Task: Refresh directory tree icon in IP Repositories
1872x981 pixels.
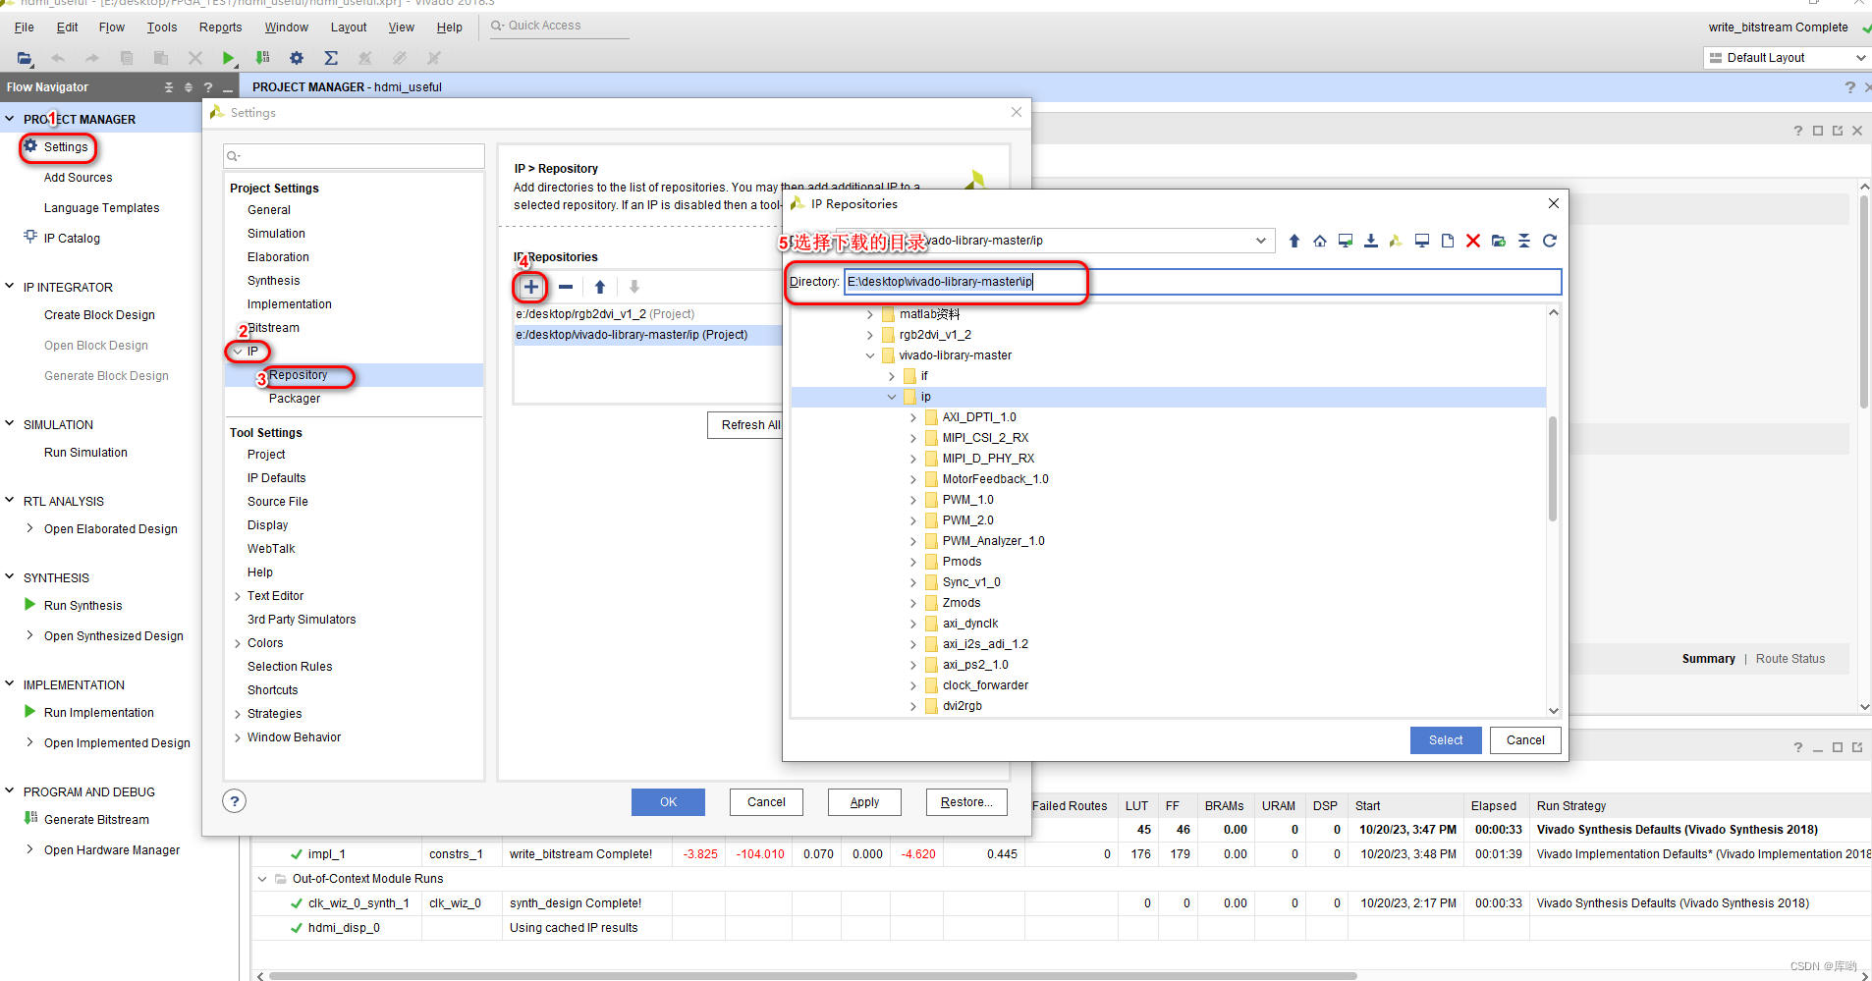Action: point(1550,241)
